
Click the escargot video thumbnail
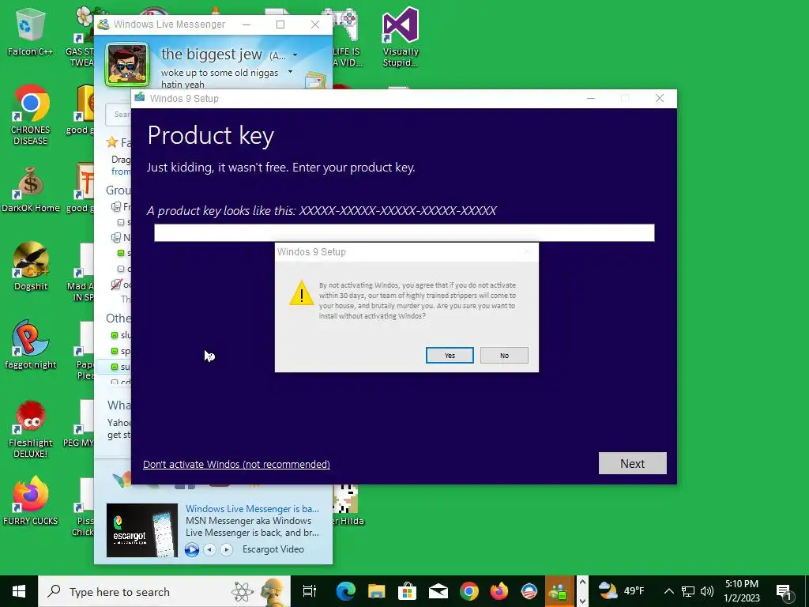[142, 530]
